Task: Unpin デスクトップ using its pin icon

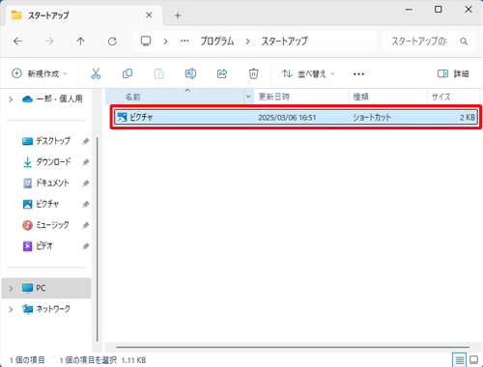Action: click(85, 141)
